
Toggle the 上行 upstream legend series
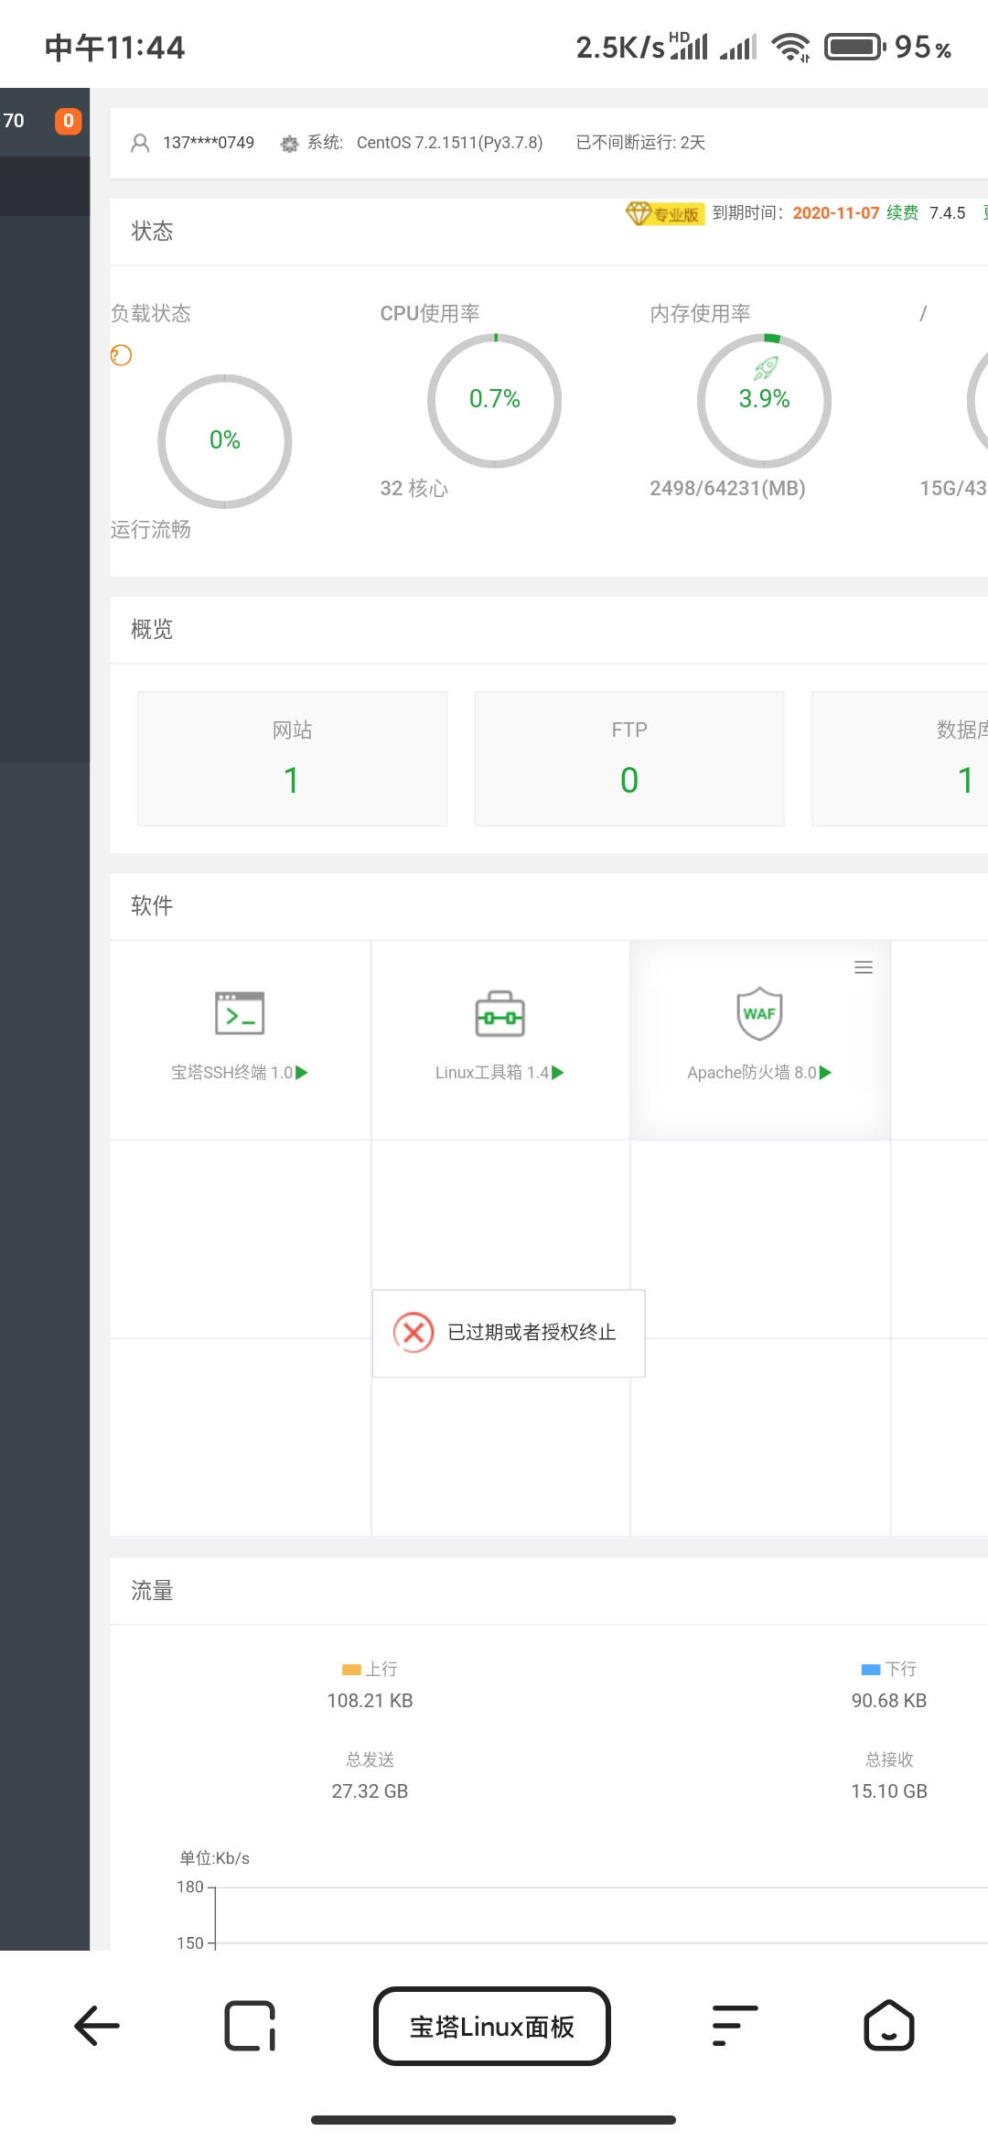click(370, 1670)
